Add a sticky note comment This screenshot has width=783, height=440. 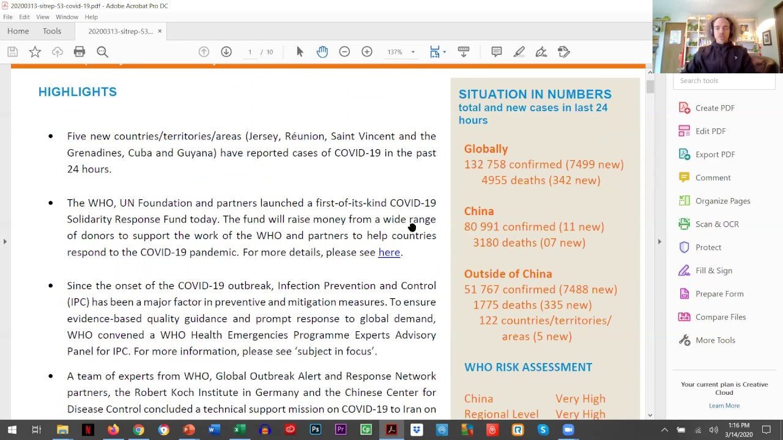pos(497,52)
